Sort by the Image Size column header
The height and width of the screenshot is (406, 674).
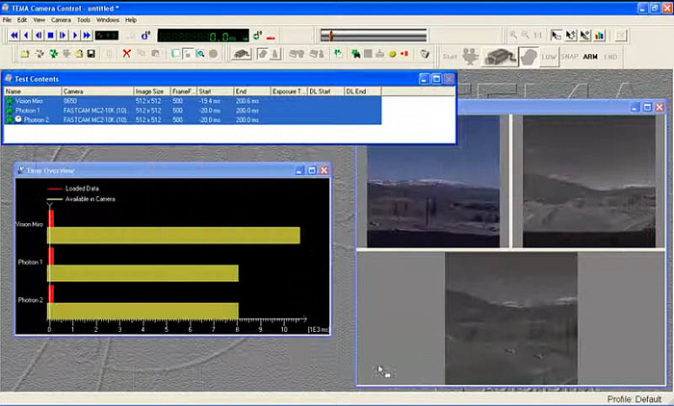[152, 91]
